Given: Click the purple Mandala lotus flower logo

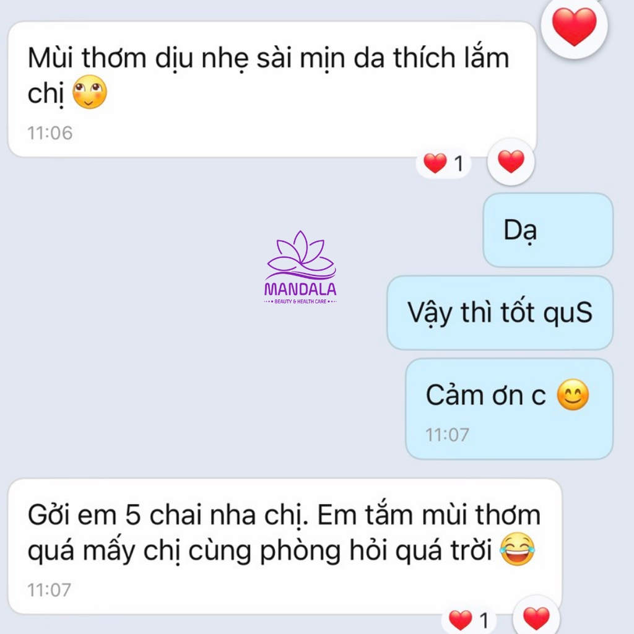Looking at the screenshot, I should coord(300,254).
